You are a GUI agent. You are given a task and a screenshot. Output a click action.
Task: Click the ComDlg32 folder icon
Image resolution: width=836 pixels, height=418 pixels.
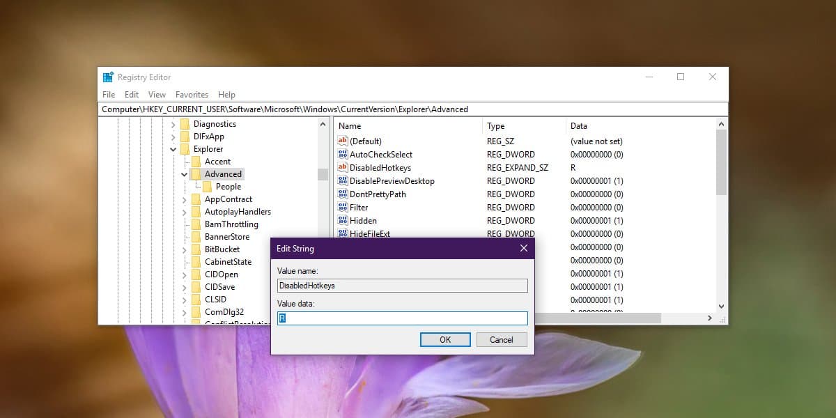click(x=196, y=312)
